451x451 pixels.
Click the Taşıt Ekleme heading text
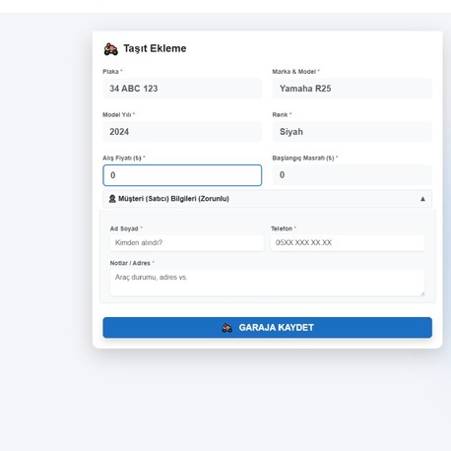(x=155, y=48)
